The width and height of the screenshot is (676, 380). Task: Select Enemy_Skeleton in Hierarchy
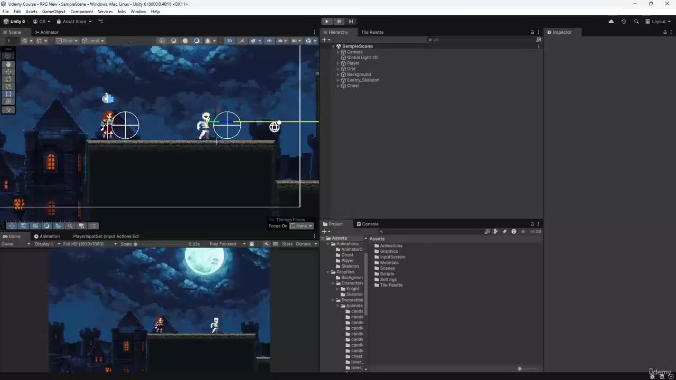click(363, 80)
